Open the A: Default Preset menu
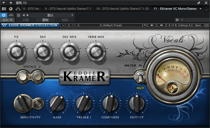Viewport: 210px width, 128px height. [113, 25]
